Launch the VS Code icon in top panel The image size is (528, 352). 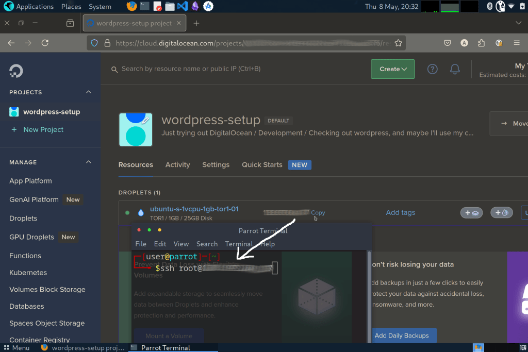(x=182, y=6)
